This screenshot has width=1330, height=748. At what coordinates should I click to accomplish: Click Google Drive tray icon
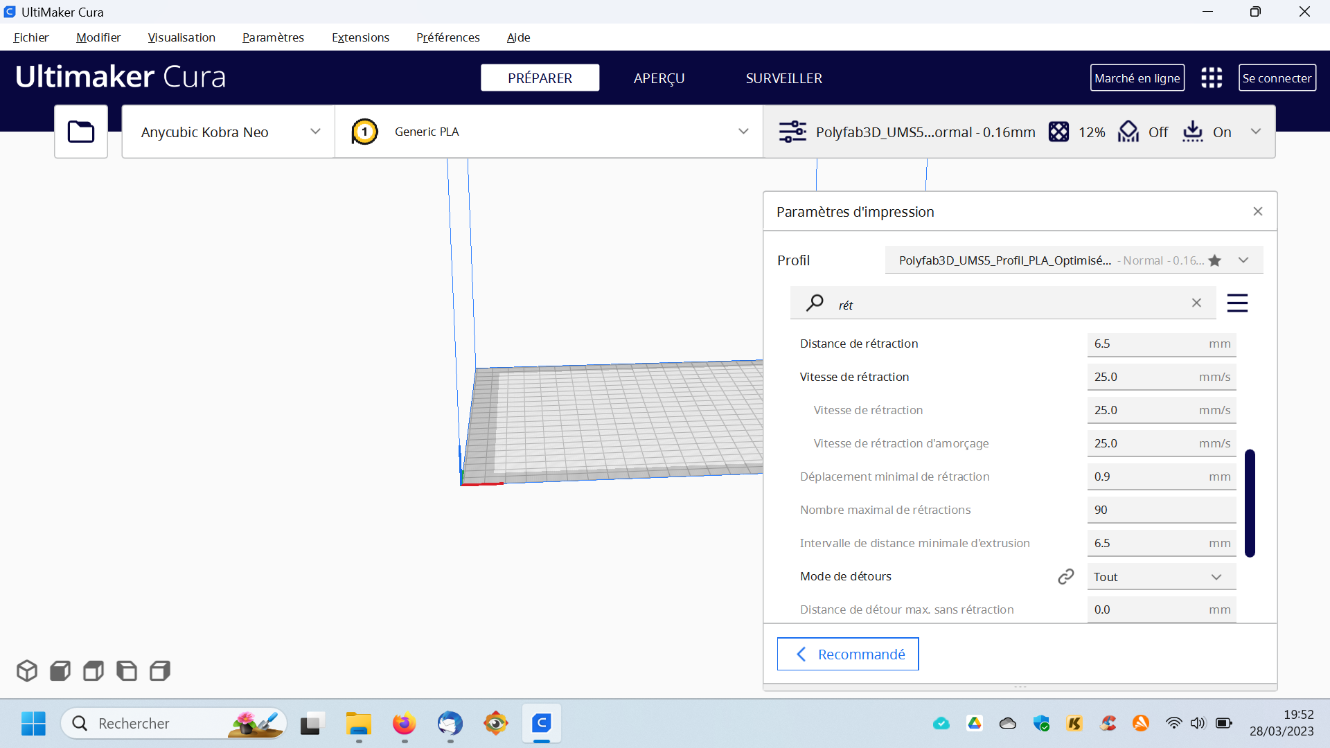point(975,723)
